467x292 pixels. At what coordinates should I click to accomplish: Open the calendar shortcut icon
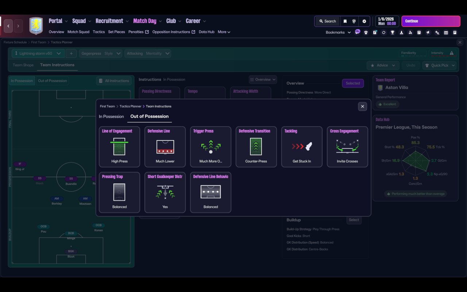tap(446, 32)
